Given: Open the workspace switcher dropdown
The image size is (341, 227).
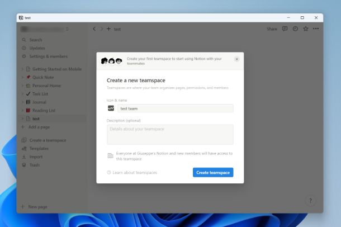Looking at the screenshot, I should [45, 29].
